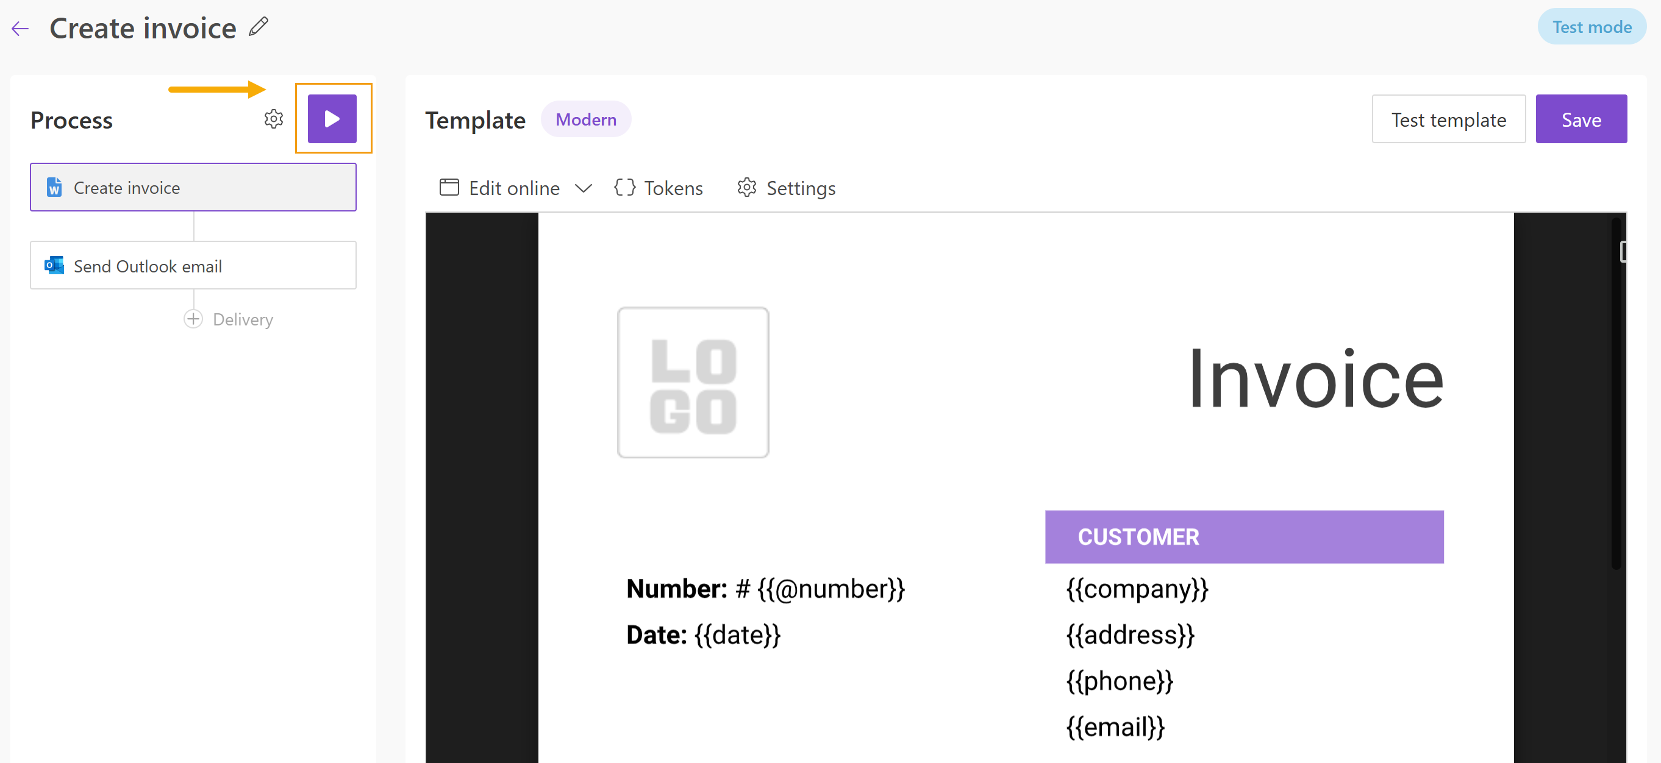Click the Test template button
This screenshot has width=1661, height=763.
pos(1448,119)
